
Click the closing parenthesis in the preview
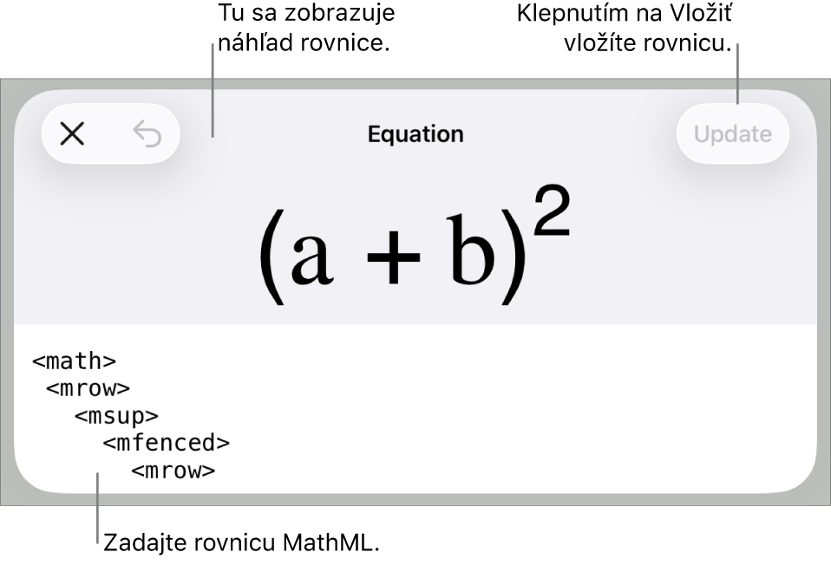514,256
